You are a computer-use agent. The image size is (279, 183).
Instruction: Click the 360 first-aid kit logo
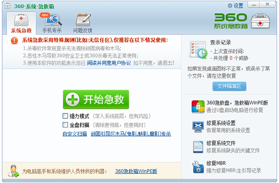click(260, 21)
